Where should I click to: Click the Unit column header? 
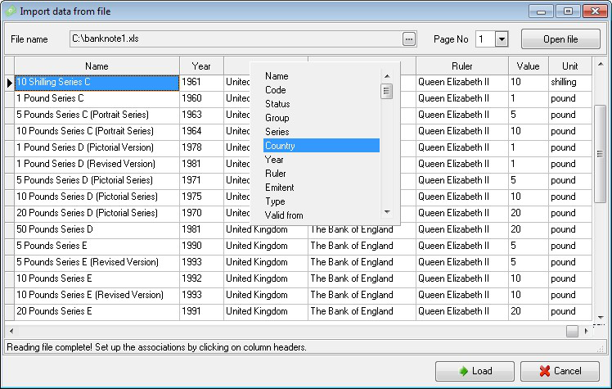tap(569, 66)
